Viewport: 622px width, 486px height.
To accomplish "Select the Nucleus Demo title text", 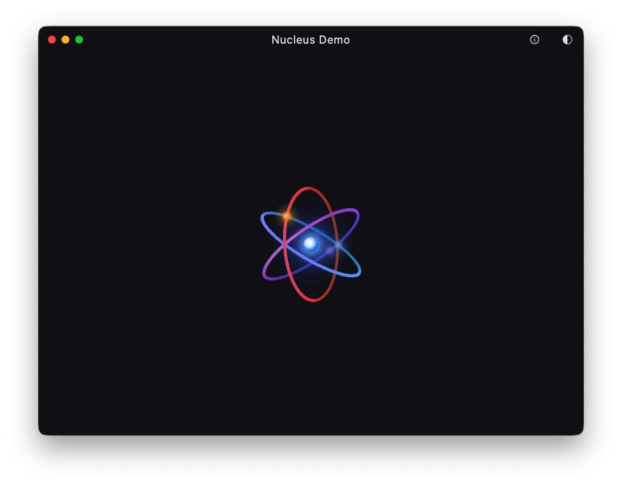I will [310, 40].
